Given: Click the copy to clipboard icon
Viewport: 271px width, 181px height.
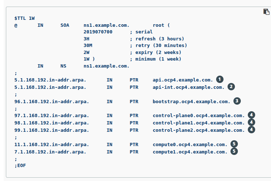Looking at the screenshot, I should click(267, 12).
